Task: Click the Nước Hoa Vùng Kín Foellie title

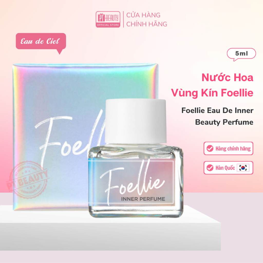Action: [x=212, y=85]
